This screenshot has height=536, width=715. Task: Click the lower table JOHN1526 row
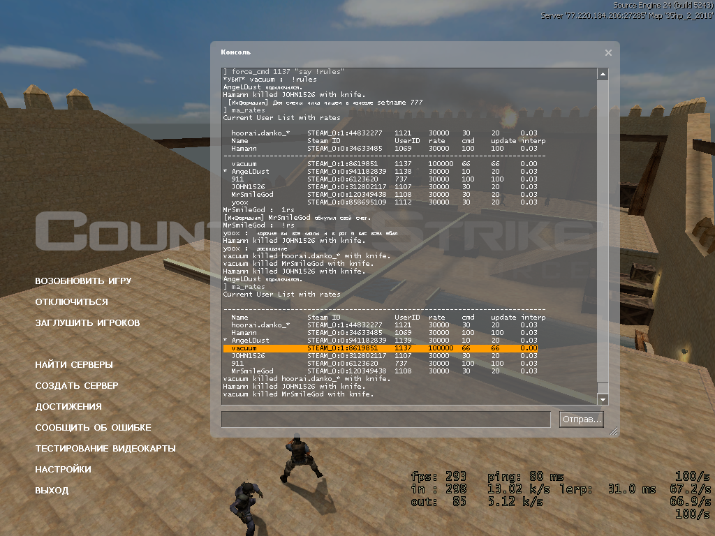(384, 355)
